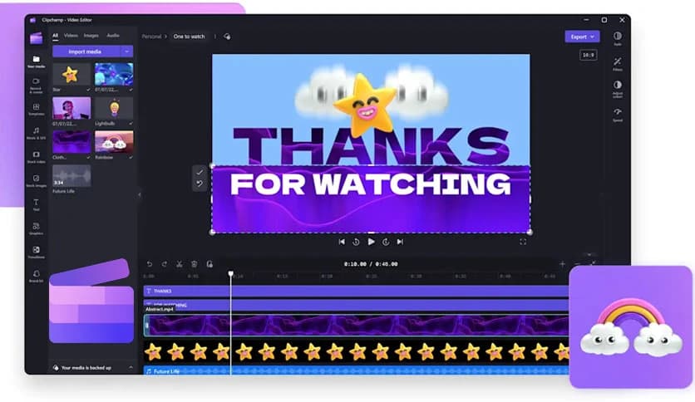The image size is (695, 402).
Task: Select the Lightbulb media thumbnail
Action: pyautogui.click(x=114, y=109)
